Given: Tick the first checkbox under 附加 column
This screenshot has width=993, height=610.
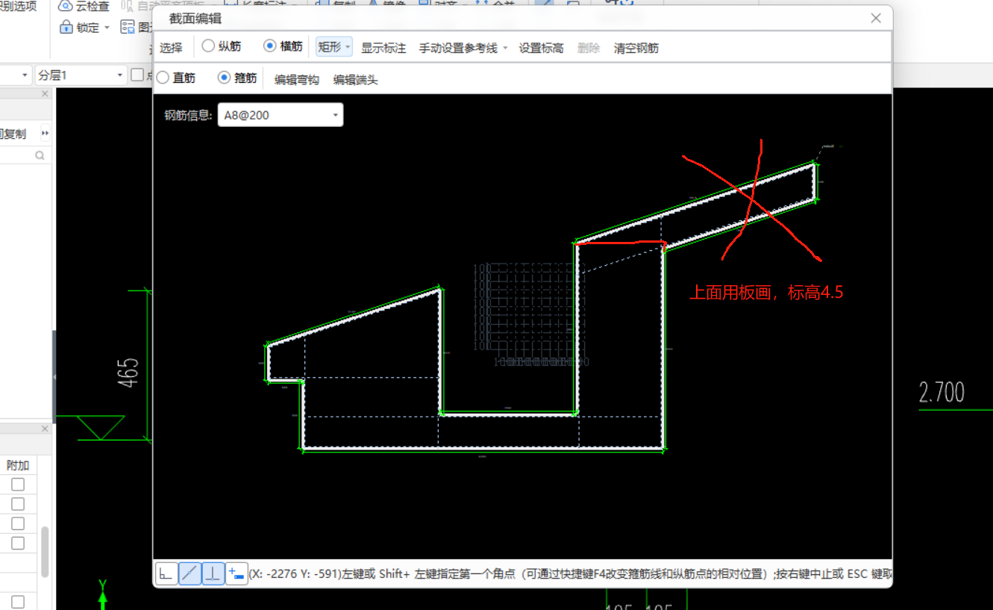Looking at the screenshot, I should click(x=17, y=485).
